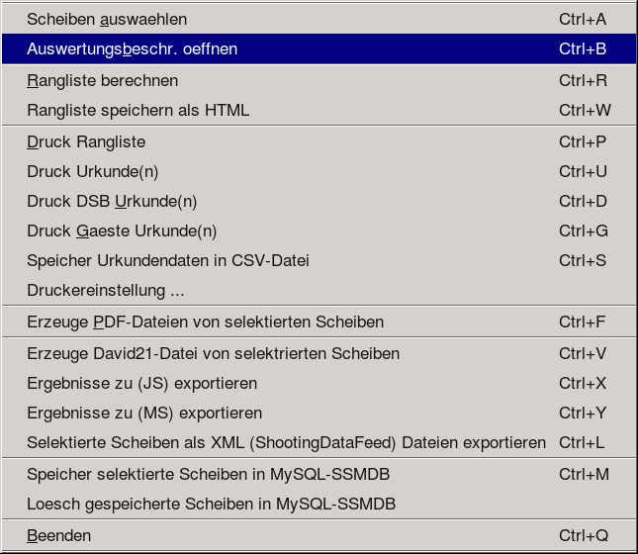Export selected Scheiben as XML ShootingDataFeed
The width and height of the screenshot is (638, 554).
(x=287, y=442)
